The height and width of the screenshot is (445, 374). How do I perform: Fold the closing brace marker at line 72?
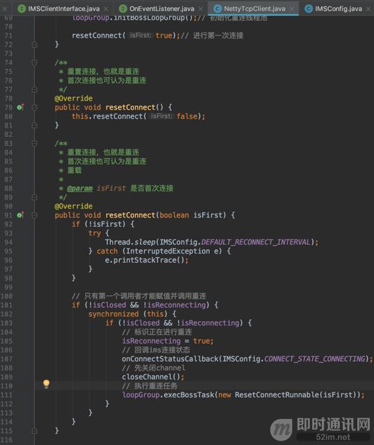click(34, 45)
